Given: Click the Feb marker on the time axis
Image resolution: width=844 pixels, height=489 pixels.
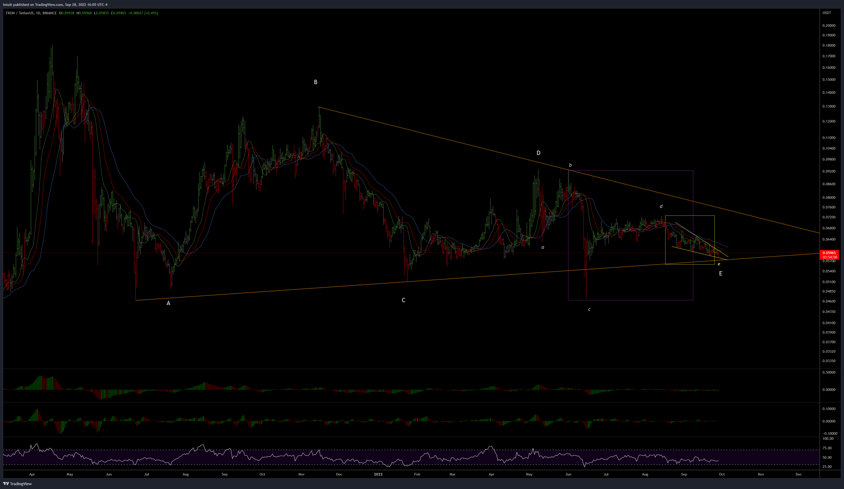Looking at the screenshot, I should click(x=417, y=474).
